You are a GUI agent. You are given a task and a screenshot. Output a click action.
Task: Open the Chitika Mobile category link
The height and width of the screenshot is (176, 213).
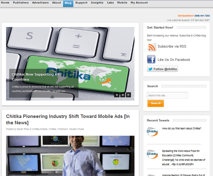[40, 129]
